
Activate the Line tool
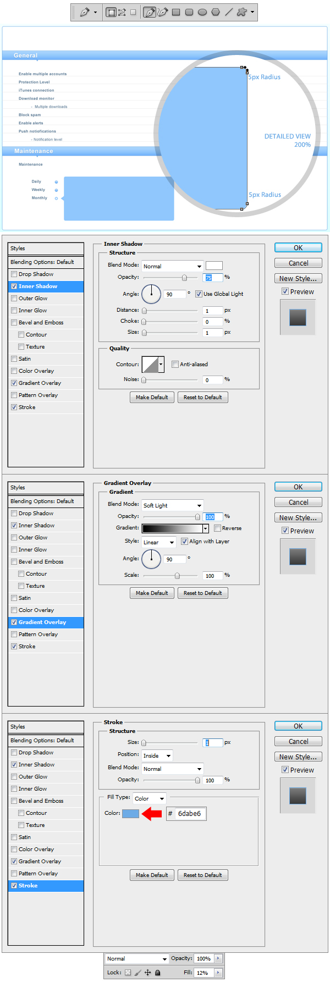click(x=229, y=12)
